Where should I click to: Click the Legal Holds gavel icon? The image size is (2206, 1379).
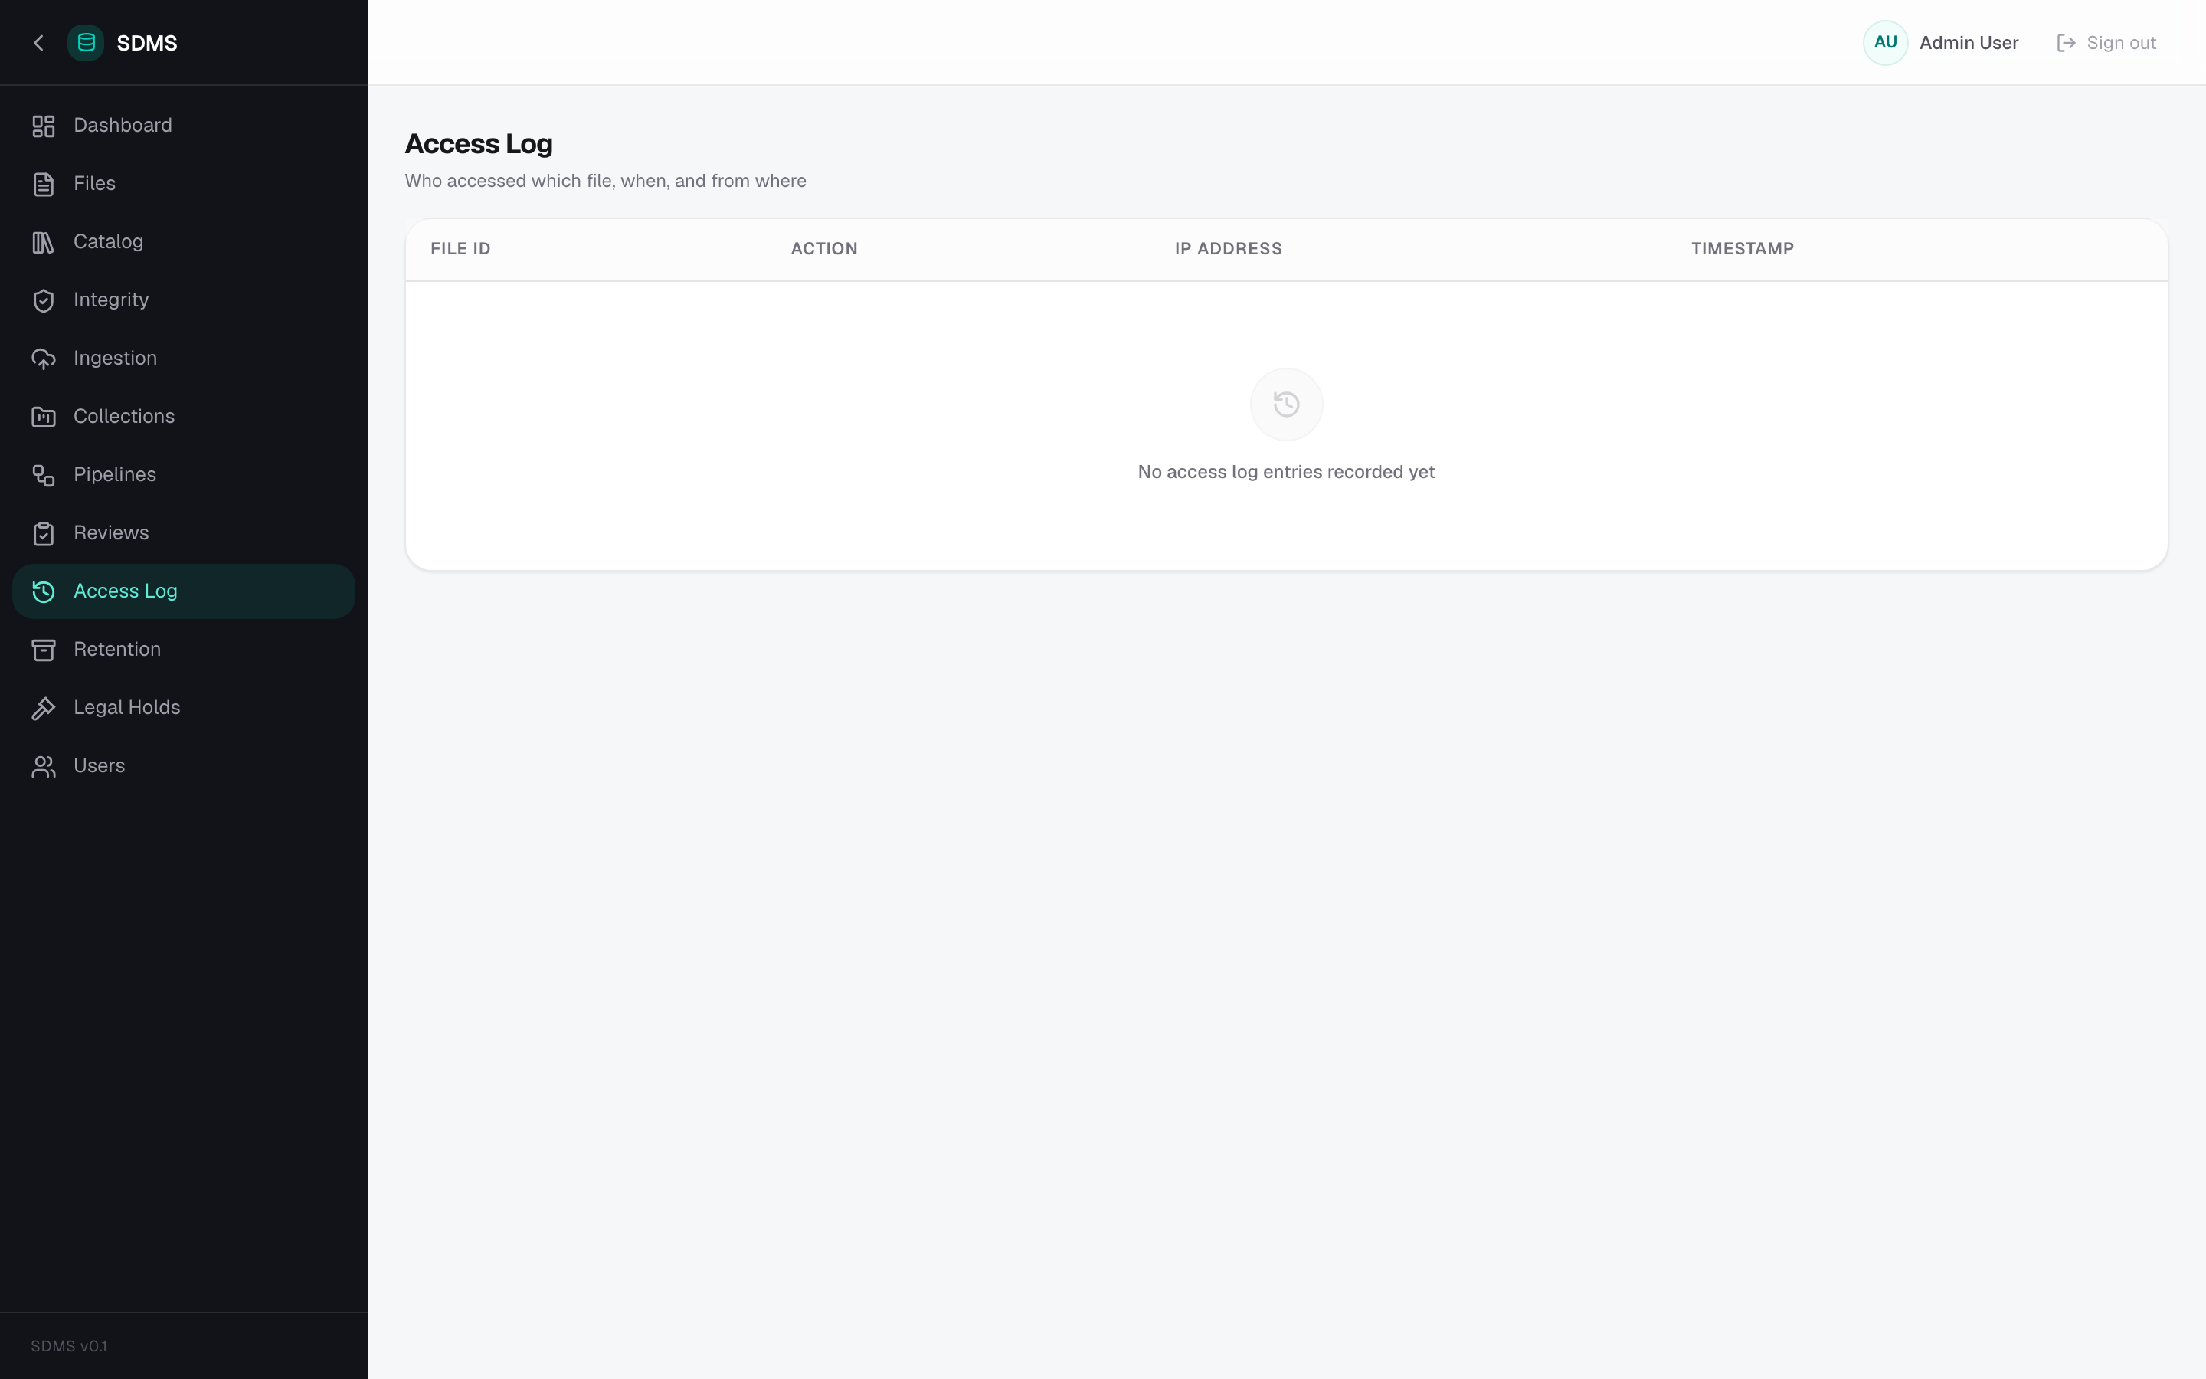tap(44, 709)
